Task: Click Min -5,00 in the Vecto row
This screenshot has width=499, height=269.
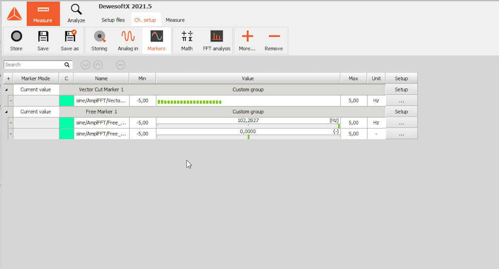Action: [142, 101]
